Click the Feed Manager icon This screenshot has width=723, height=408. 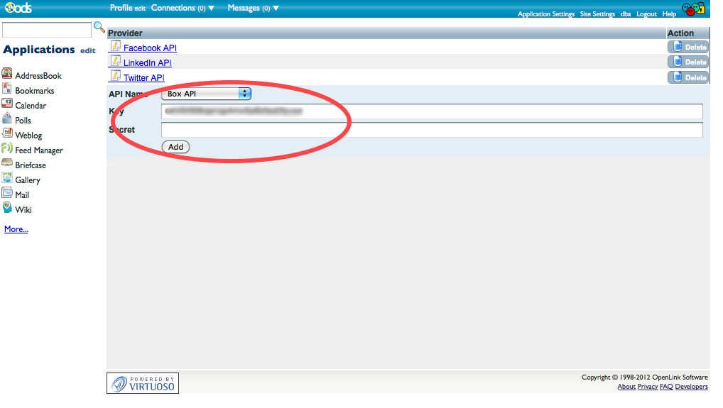(7, 149)
